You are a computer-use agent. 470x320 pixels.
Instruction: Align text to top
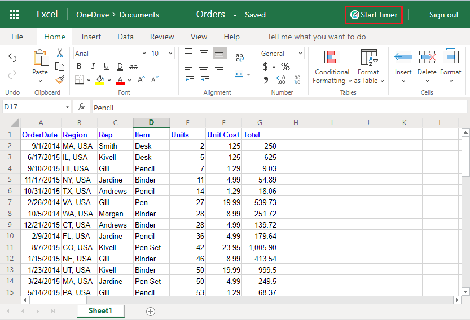pos(188,52)
